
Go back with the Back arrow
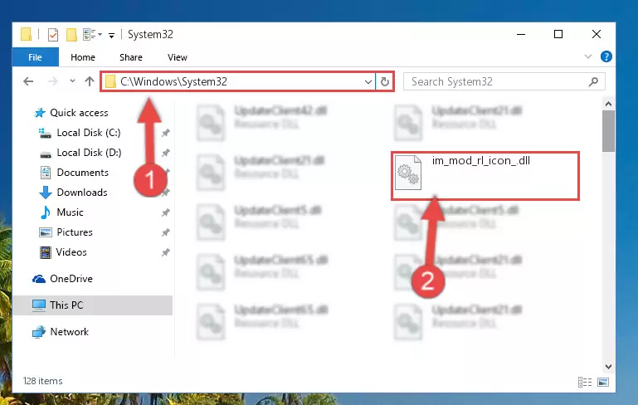tap(28, 81)
